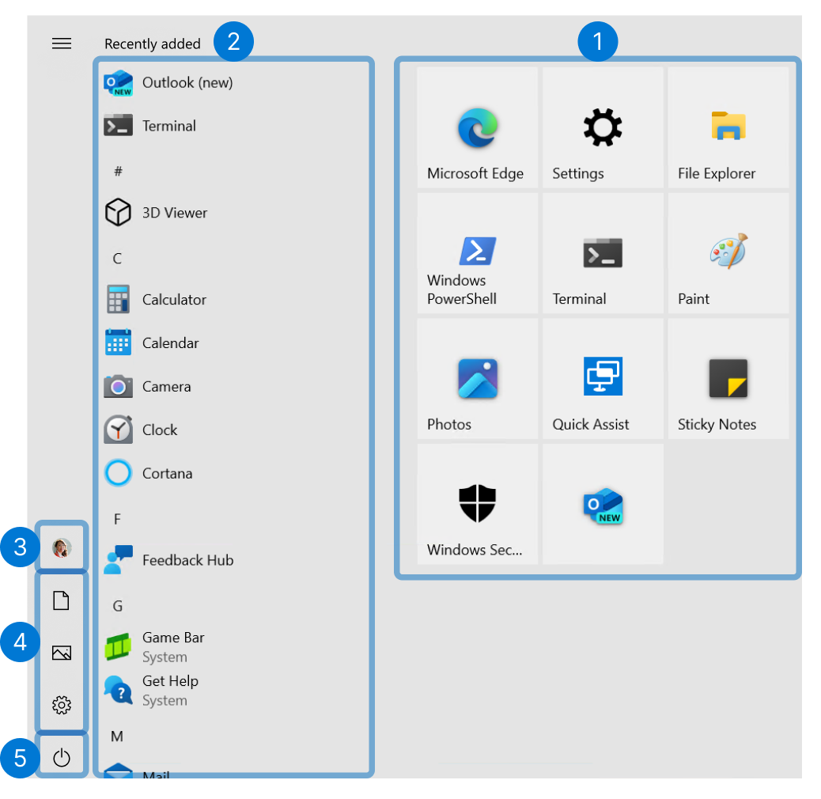Select the 'Outlook (new)' text entry

point(187,83)
